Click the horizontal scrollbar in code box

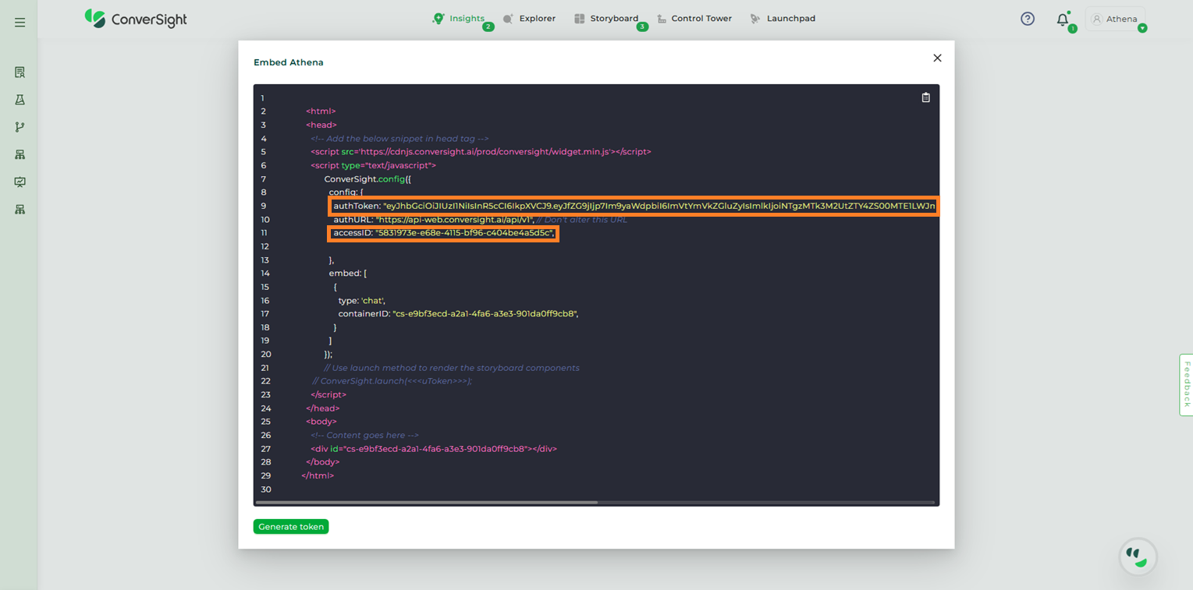coord(427,503)
